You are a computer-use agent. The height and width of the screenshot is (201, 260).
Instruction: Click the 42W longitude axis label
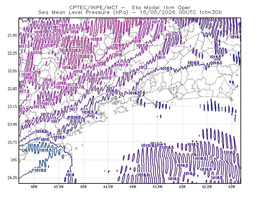(x=231, y=187)
